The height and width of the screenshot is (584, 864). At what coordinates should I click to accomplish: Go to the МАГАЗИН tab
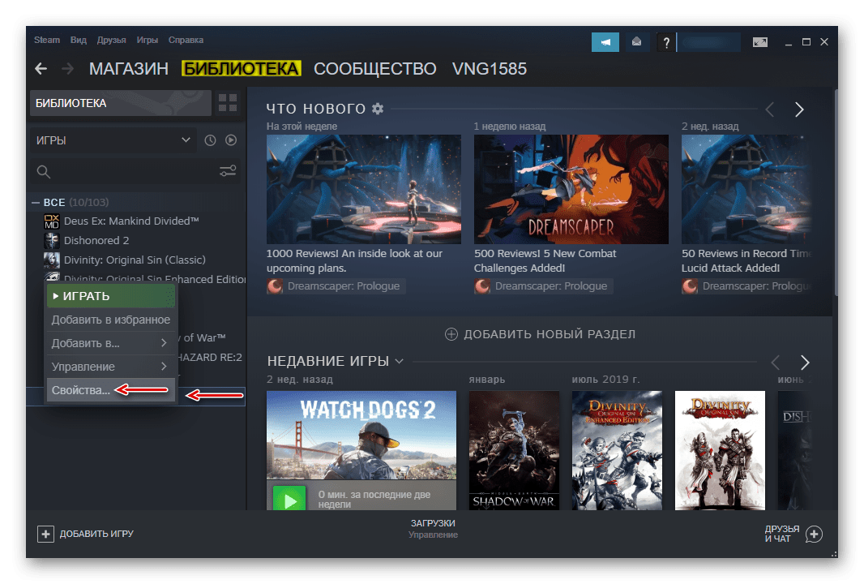(129, 68)
